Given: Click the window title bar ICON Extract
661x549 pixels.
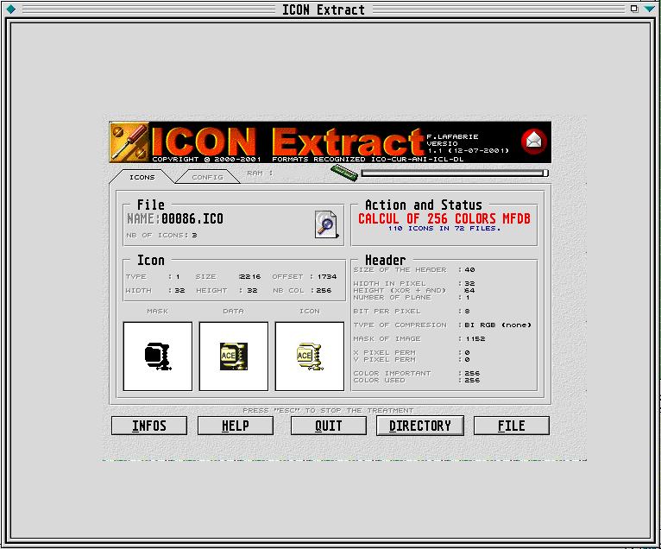Looking at the screenshot, I should 324,9.
